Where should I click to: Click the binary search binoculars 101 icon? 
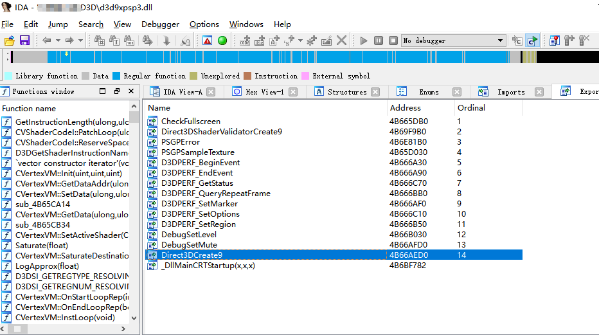point(129,41)
